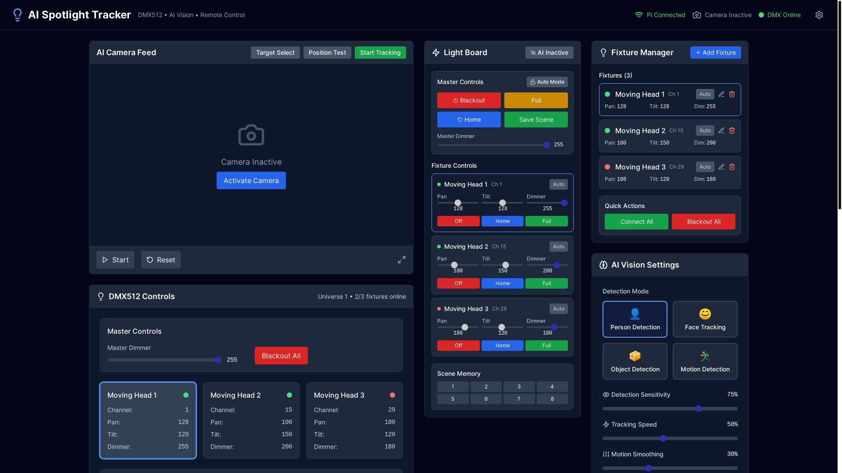Set Moving Head 3 to Full
The height and width of the screenshot is (473, 842).
546,346
